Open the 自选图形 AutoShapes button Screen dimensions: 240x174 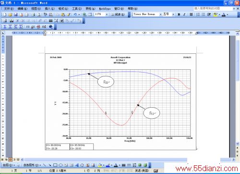tap(32, 165)
